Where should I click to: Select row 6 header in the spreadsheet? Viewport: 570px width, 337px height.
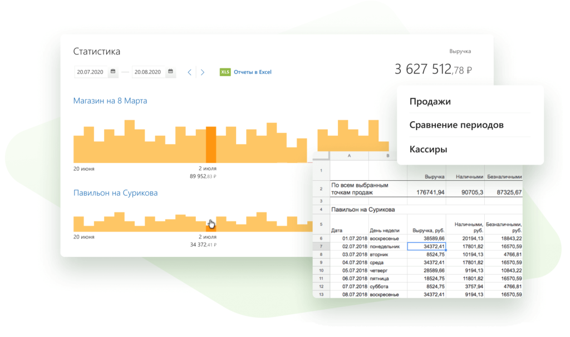click(x=321, y=238)
